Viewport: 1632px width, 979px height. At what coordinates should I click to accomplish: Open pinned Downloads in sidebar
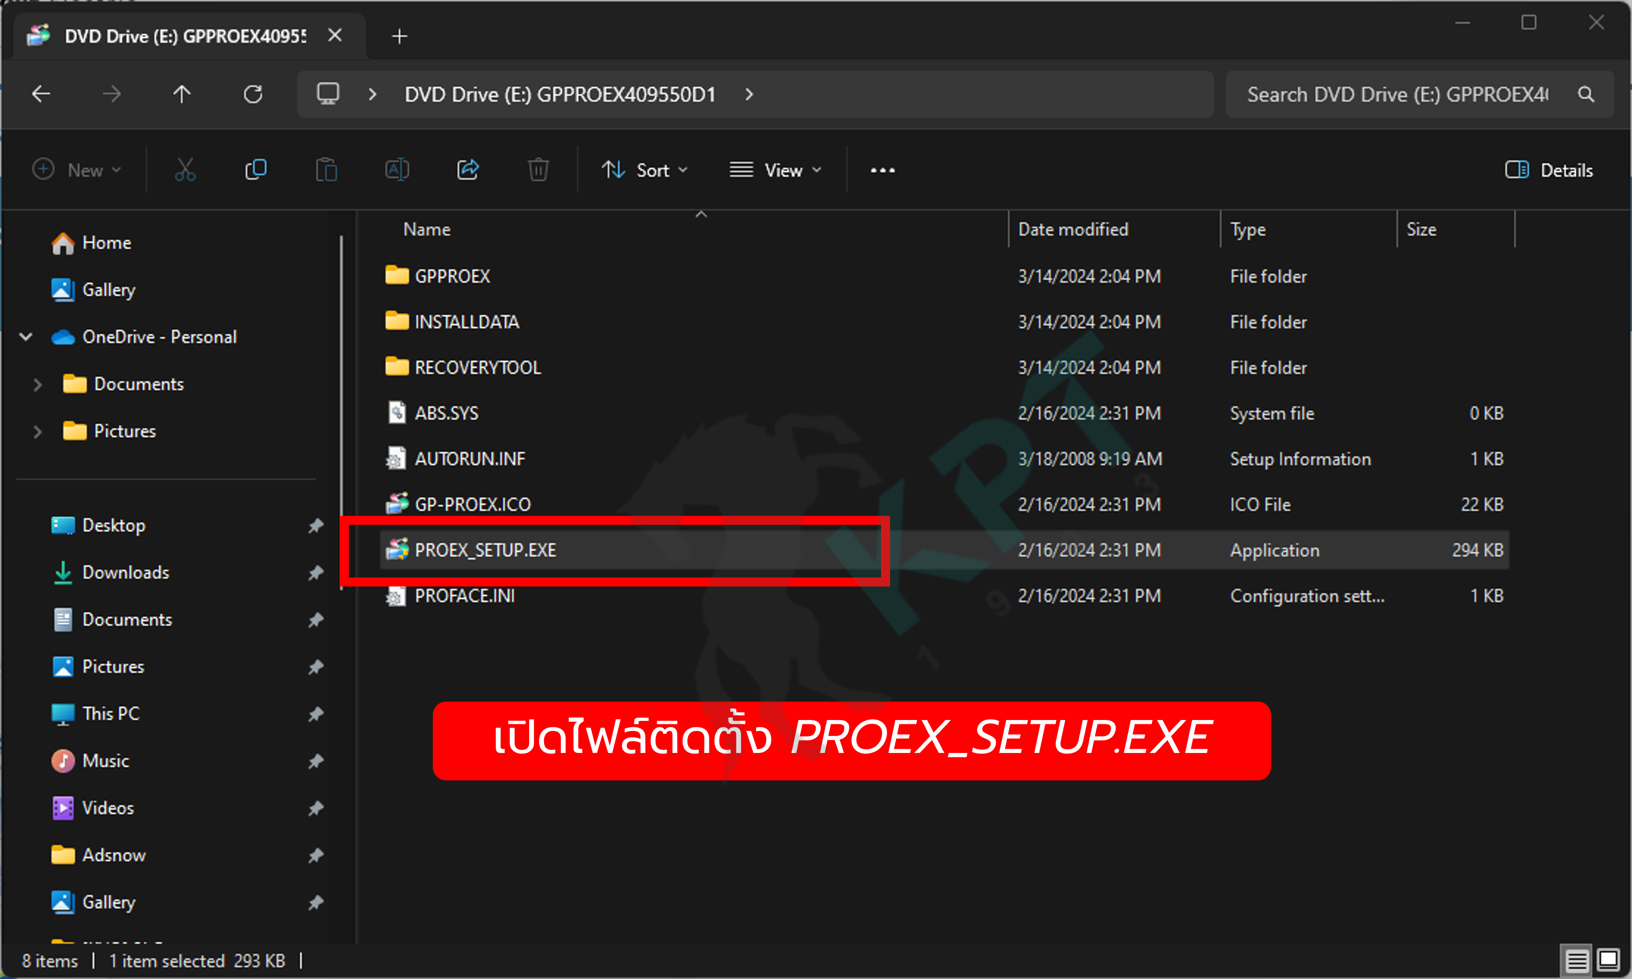click(110, 573)
